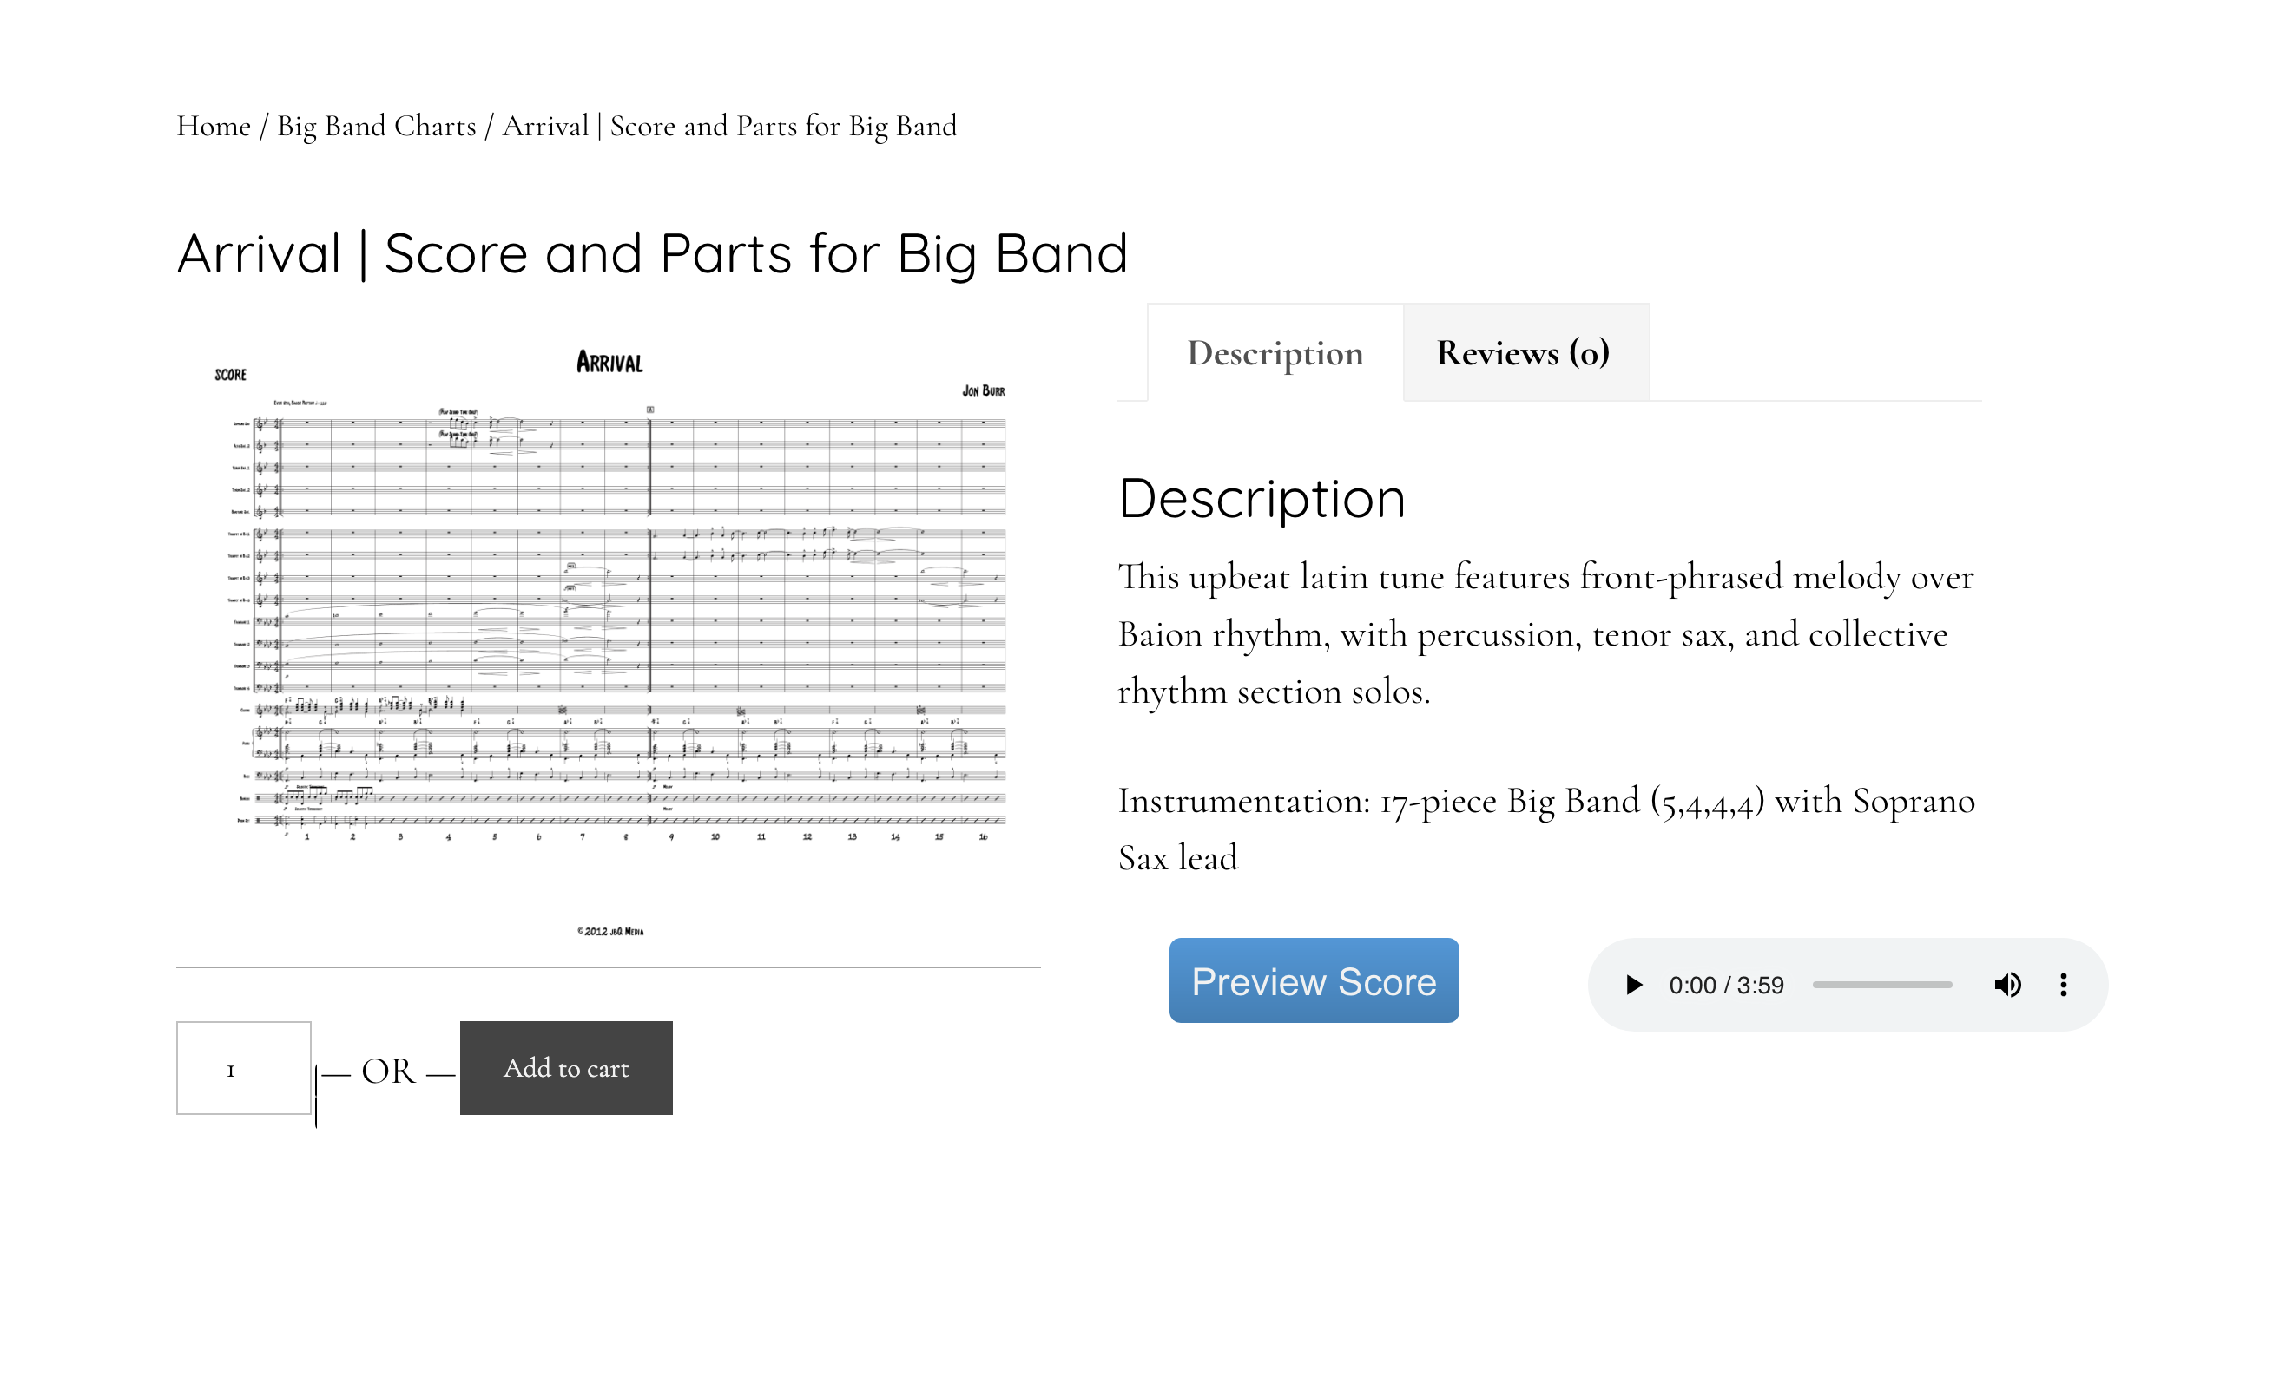
Task: Go to Home via breadcrumb
Action: (213, 126)
